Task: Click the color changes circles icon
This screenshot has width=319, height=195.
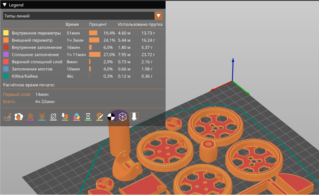Action: coord(76,117)
